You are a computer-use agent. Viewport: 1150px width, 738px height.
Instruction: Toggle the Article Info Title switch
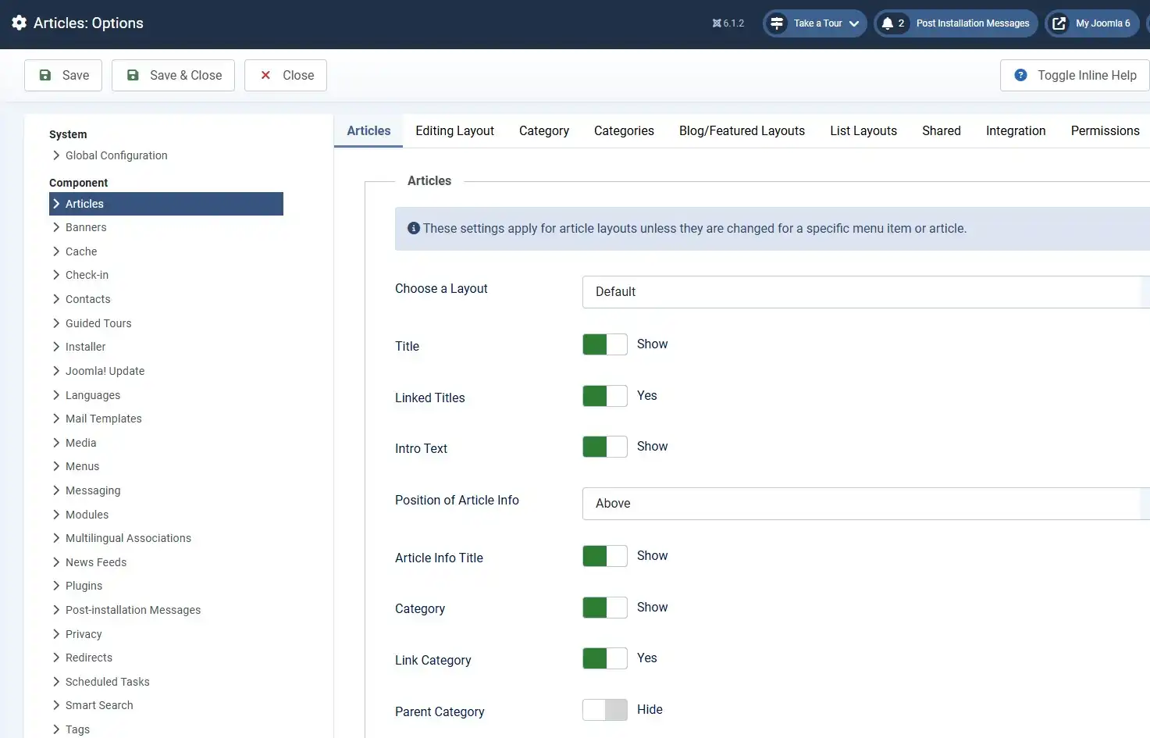point(605,556)
